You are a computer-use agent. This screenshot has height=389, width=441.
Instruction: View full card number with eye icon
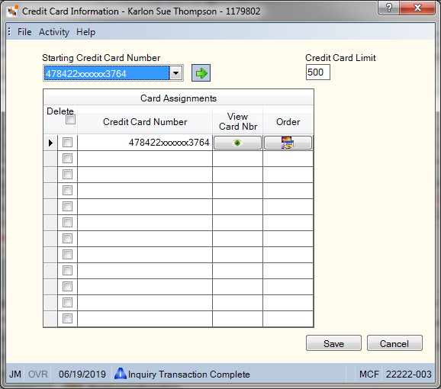(x=237, y=143)
